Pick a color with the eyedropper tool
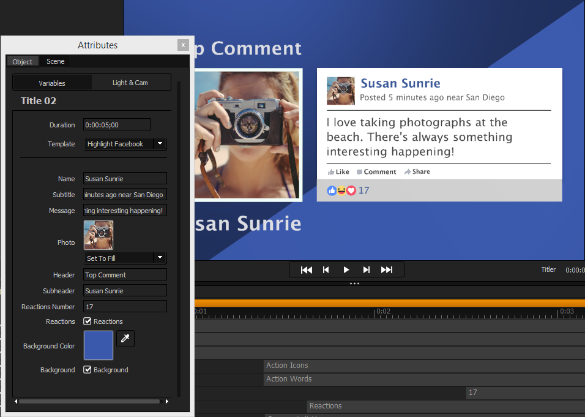Screen dimensions: 585x417 point(125,339)
